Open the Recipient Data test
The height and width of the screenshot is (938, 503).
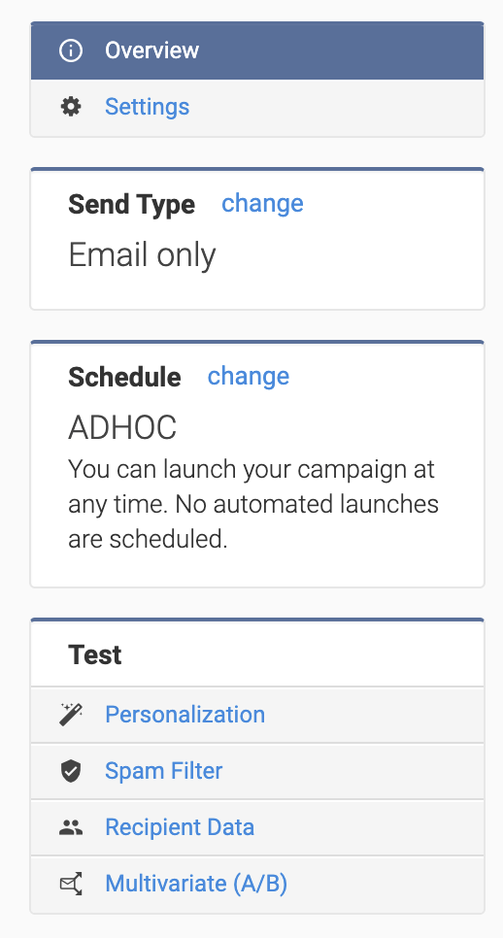(x=180, y=827)
